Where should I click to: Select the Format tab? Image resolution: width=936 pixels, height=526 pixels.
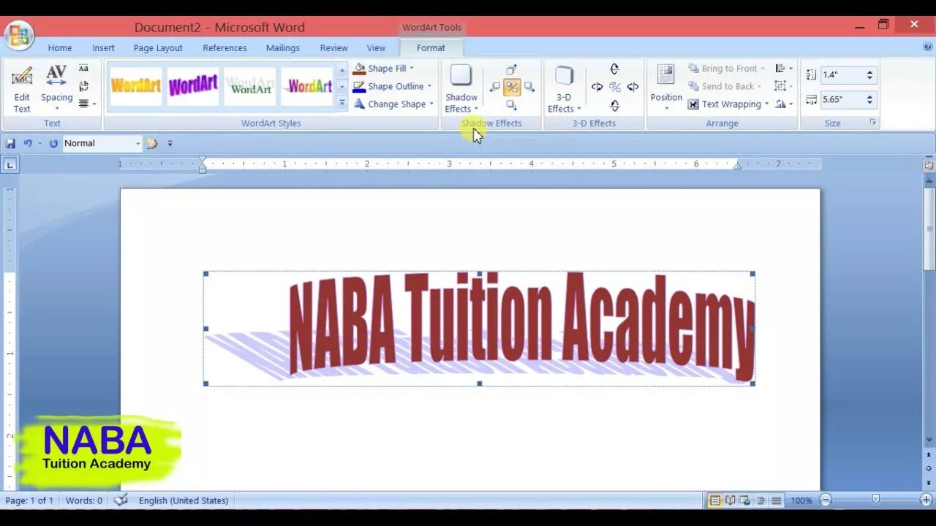tap(431, 47)
